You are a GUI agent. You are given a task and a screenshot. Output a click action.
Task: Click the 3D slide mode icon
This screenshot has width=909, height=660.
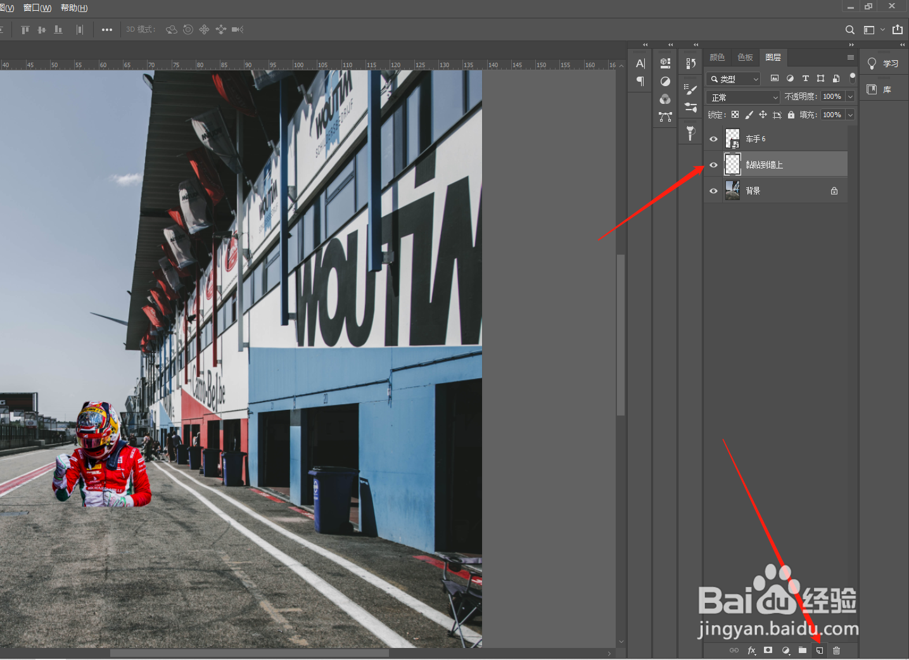pos(221,30)
